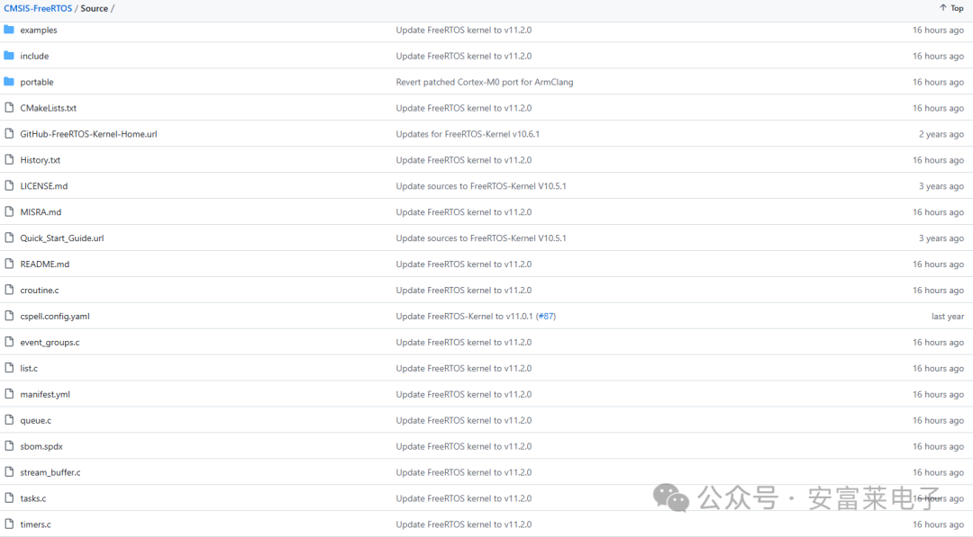Open Quick_Start_Guide.url commit message link
This screenshot has width=973, height=537.
481,237
